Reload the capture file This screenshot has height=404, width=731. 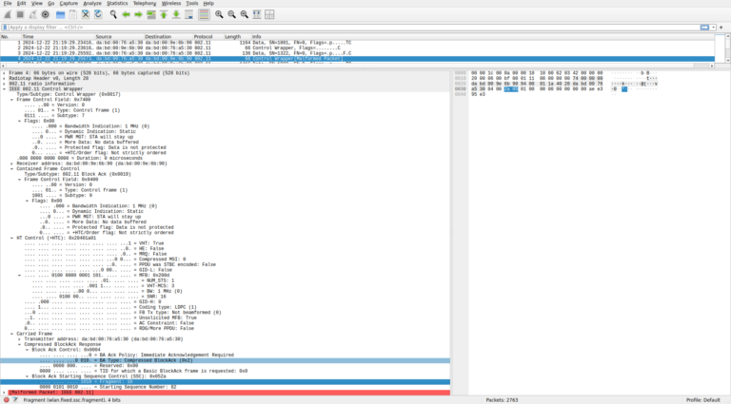(98, 14)
